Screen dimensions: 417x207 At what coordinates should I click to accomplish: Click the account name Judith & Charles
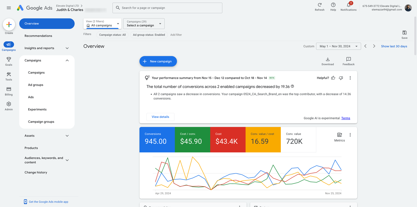(x=69, y=10)
